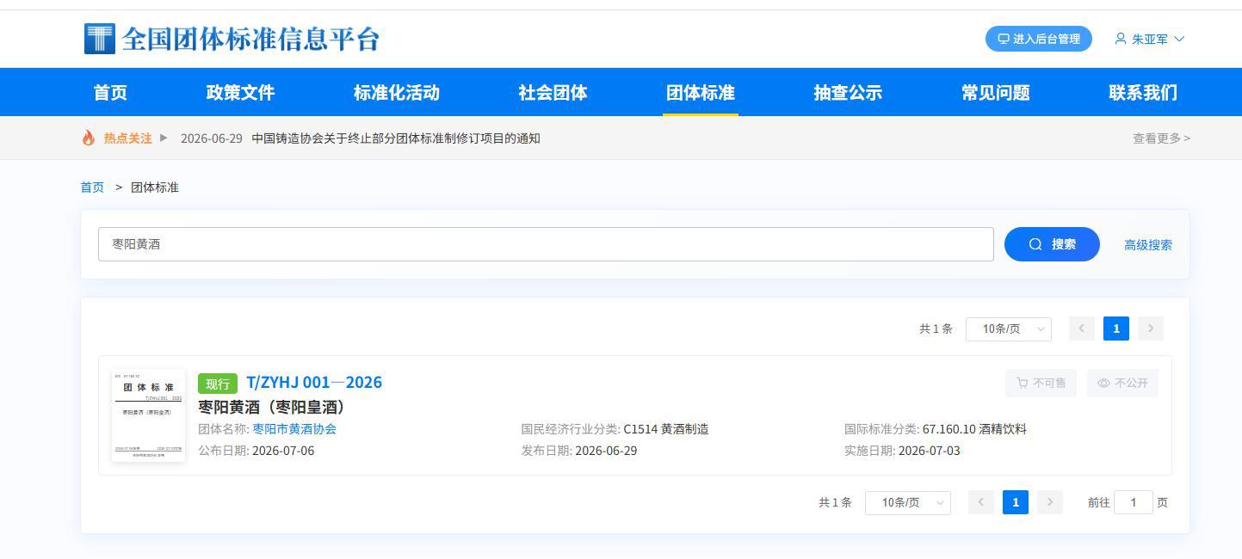Click the 搜索 button
The width and height of the screenshot is (1242, 559).
click(x=1052, y=244)
